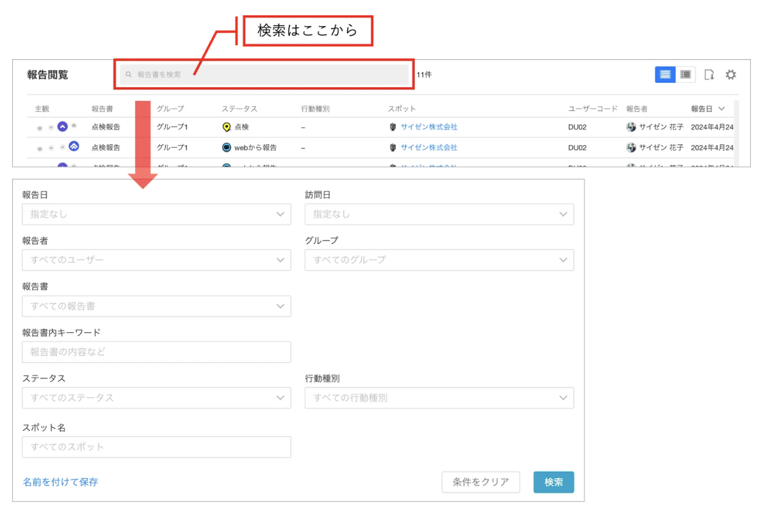This screenshot has height=513, width=763.
Task: Click the ステータス column header
Action: click(239, 109)
